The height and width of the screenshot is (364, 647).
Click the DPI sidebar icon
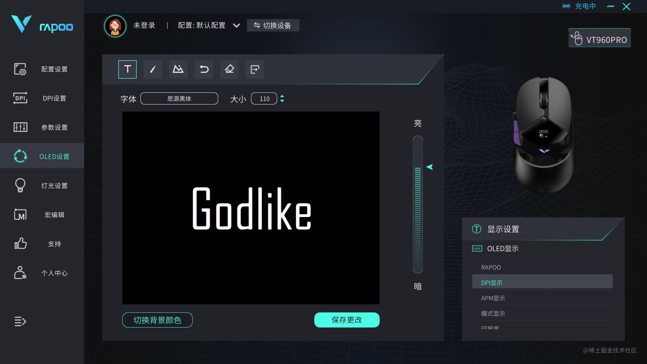pyautogui.click(x=20, y=98)
